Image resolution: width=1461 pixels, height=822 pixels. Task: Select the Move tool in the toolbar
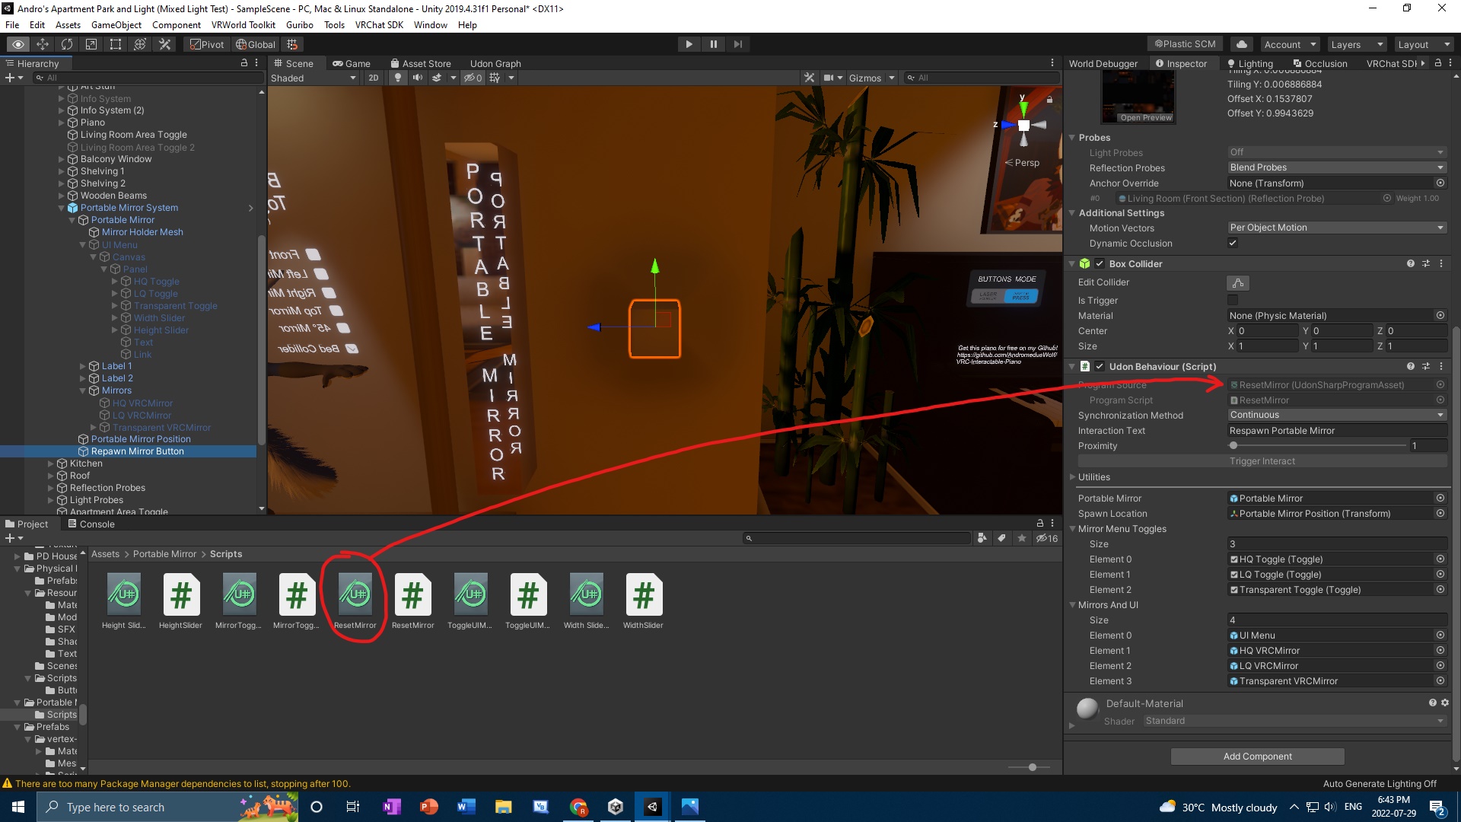(x=43, y=44)
